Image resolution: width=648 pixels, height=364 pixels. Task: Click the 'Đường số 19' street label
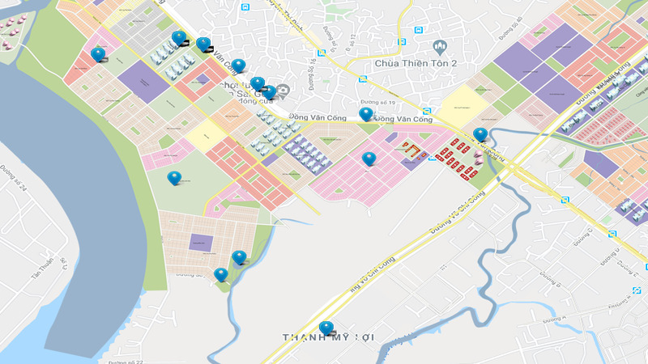coord(377,102)
